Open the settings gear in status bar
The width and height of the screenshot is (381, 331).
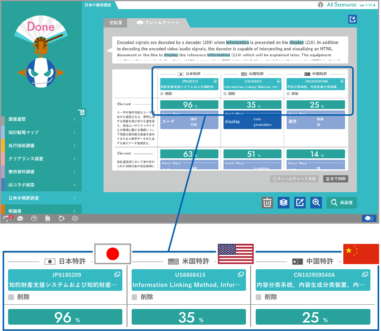75,218
